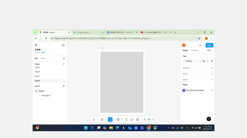Screen dimensions: 247x138
Task: Toggle page color visibility eye icon
Action: (212, 61)
